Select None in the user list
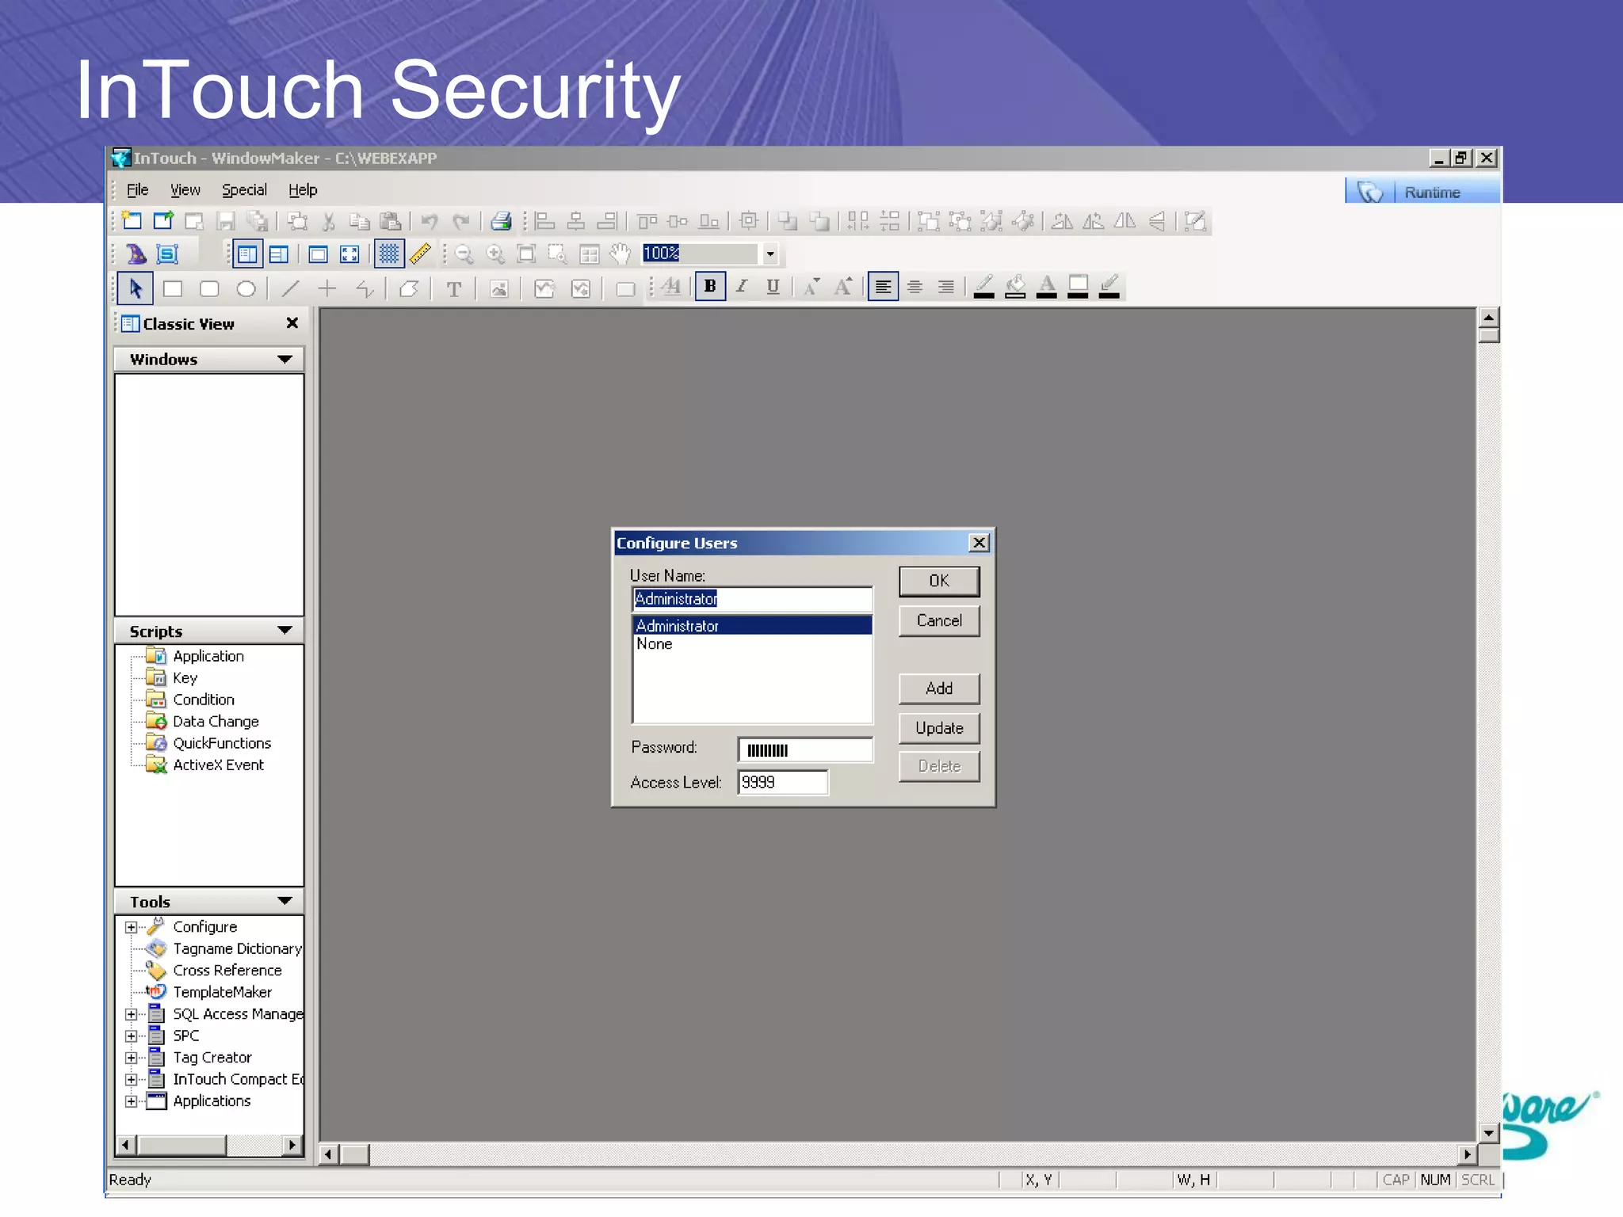1623x1217 pixels. (752, 644)
